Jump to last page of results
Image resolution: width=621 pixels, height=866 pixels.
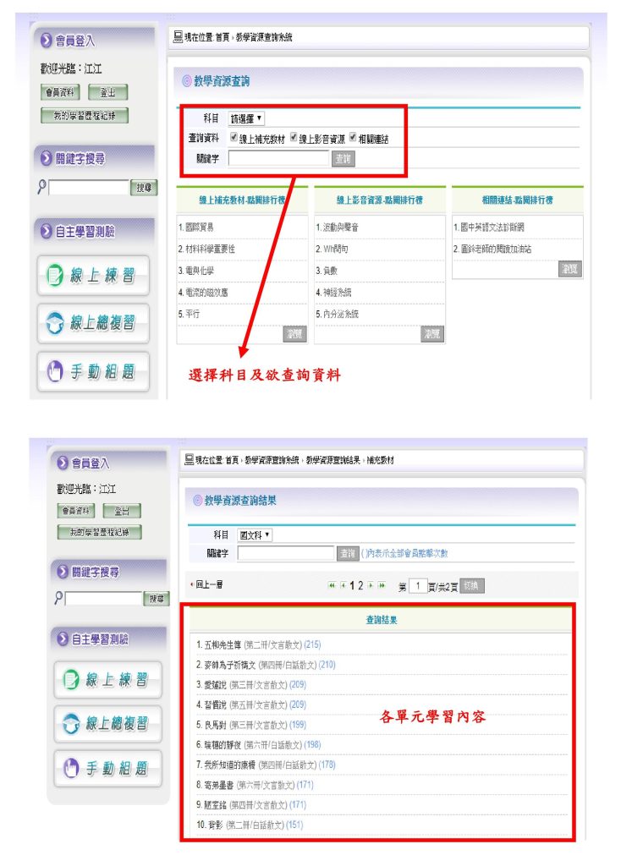pos(381,585)
